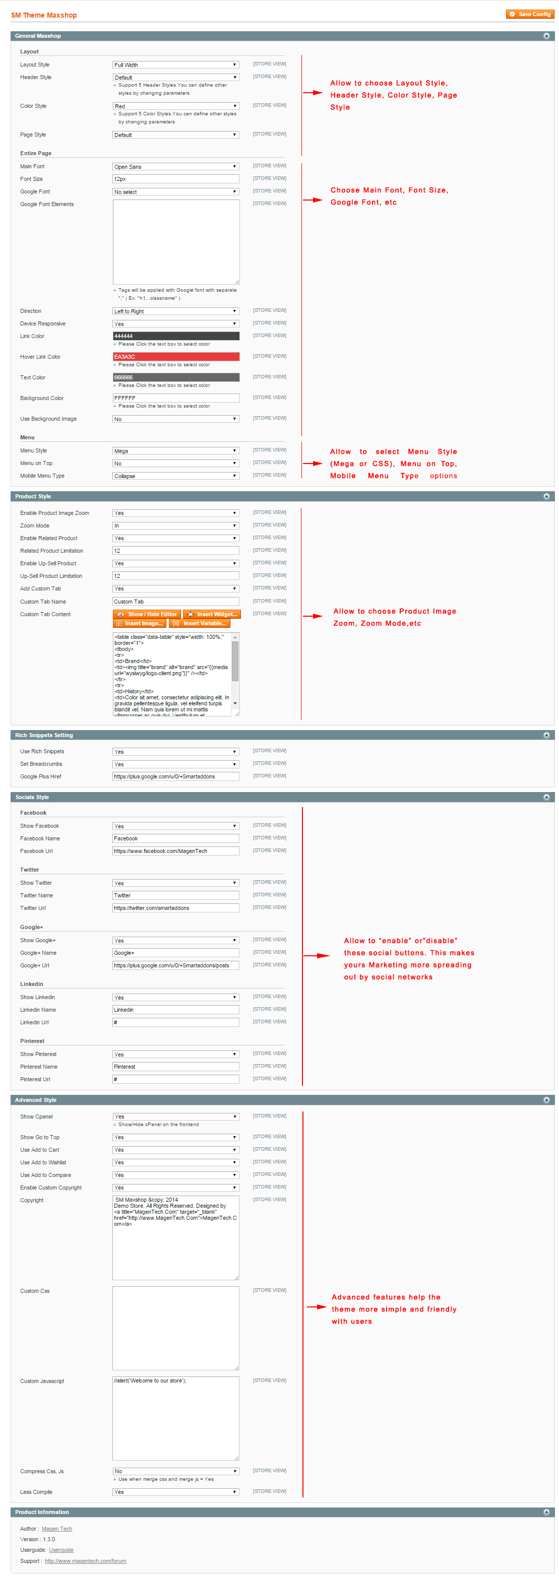
Task: Open the Less Compile dropdown
Action: (x=176, y=1492)
